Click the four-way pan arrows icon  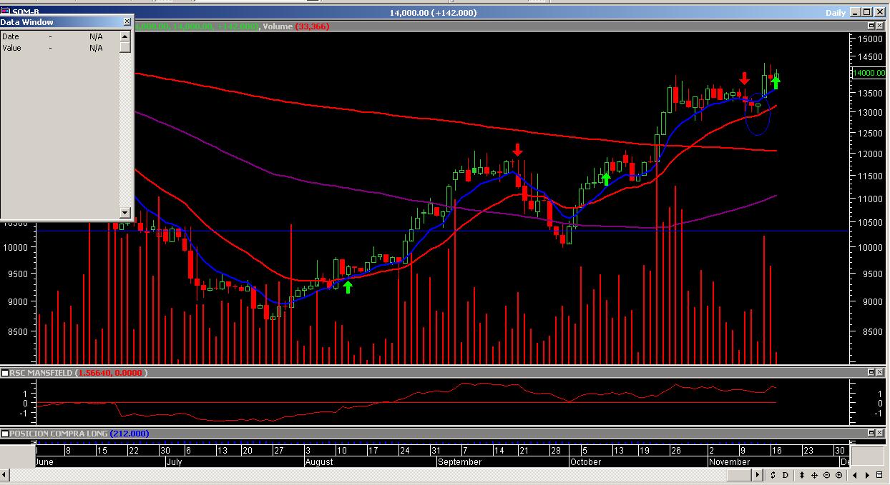point(814,475)
